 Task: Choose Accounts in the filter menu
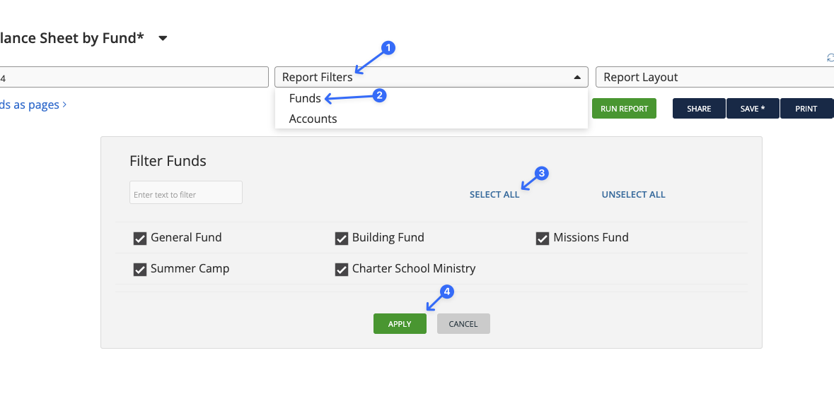point(313,119)
